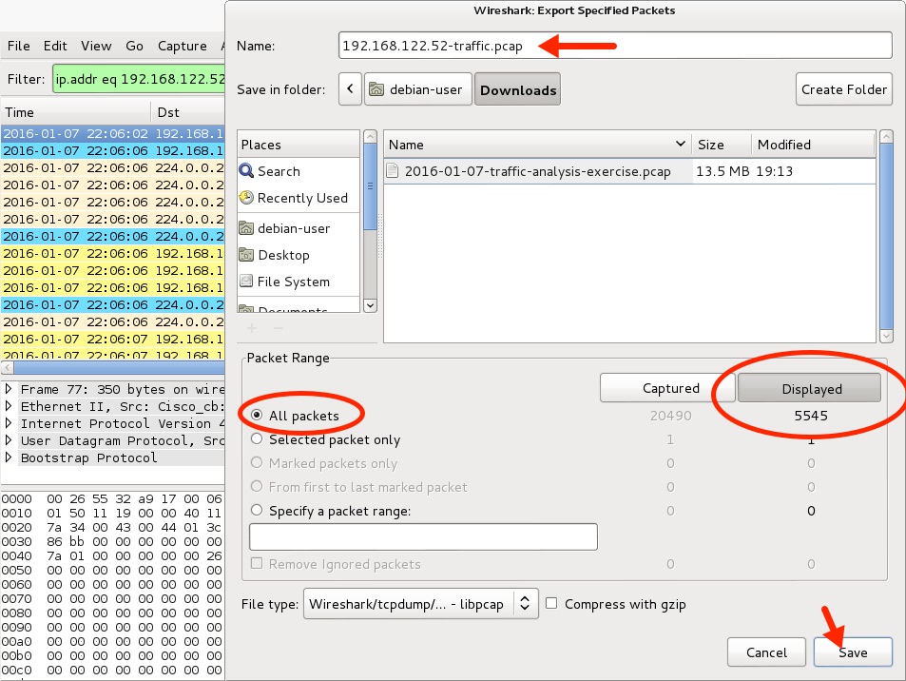Select the debian-user folder icon in Places

(x=246, y=228)
